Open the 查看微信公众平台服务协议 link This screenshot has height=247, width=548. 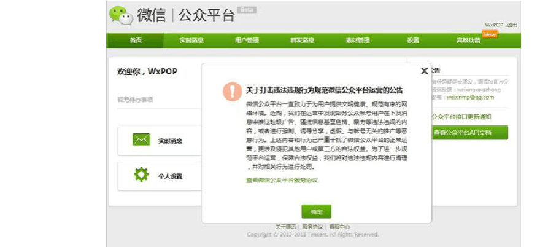(x=282, y=180)
